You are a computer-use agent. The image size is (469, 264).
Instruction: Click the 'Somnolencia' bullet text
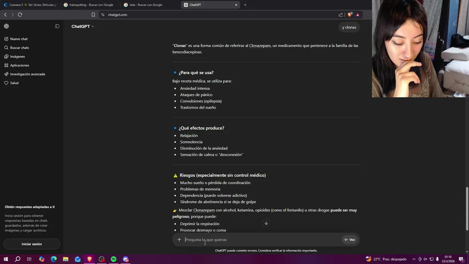tap(191, 142)
